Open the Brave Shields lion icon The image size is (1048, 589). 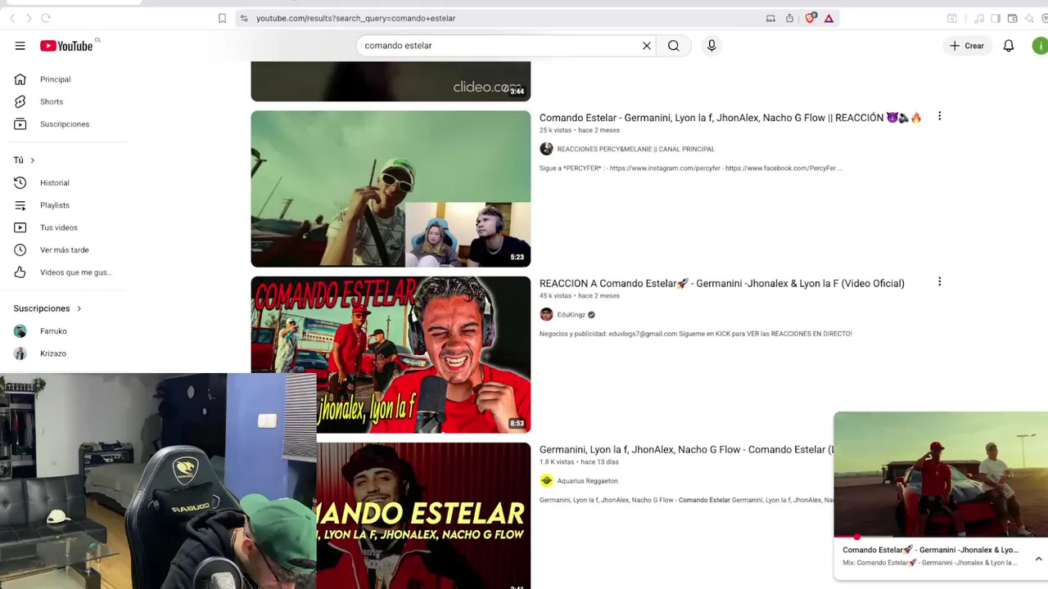coord(810,18)
